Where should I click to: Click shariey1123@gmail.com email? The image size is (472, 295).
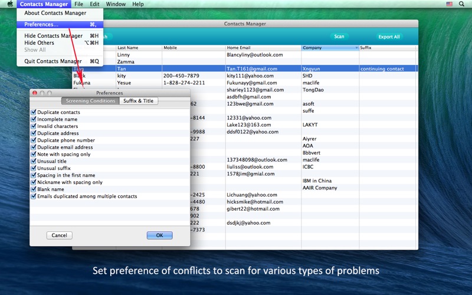click(x=255, y=90)
